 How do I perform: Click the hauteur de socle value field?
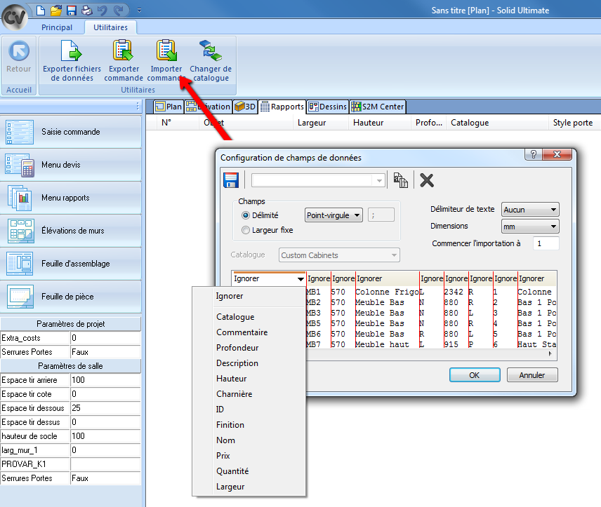(105, 436)
